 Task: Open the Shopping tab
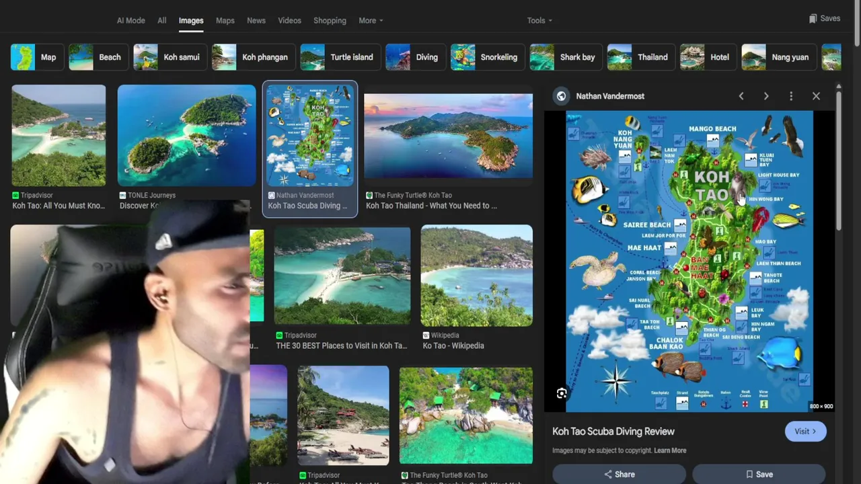click(330, 20)
